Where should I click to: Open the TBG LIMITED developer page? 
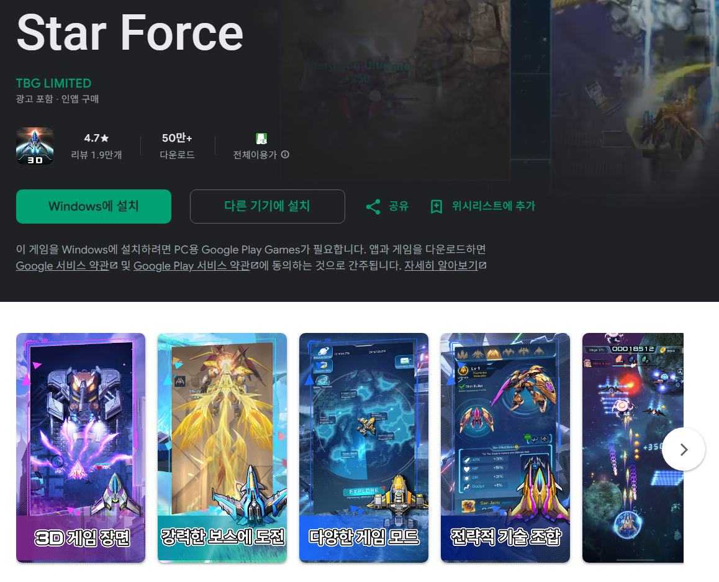pos(53,83)
